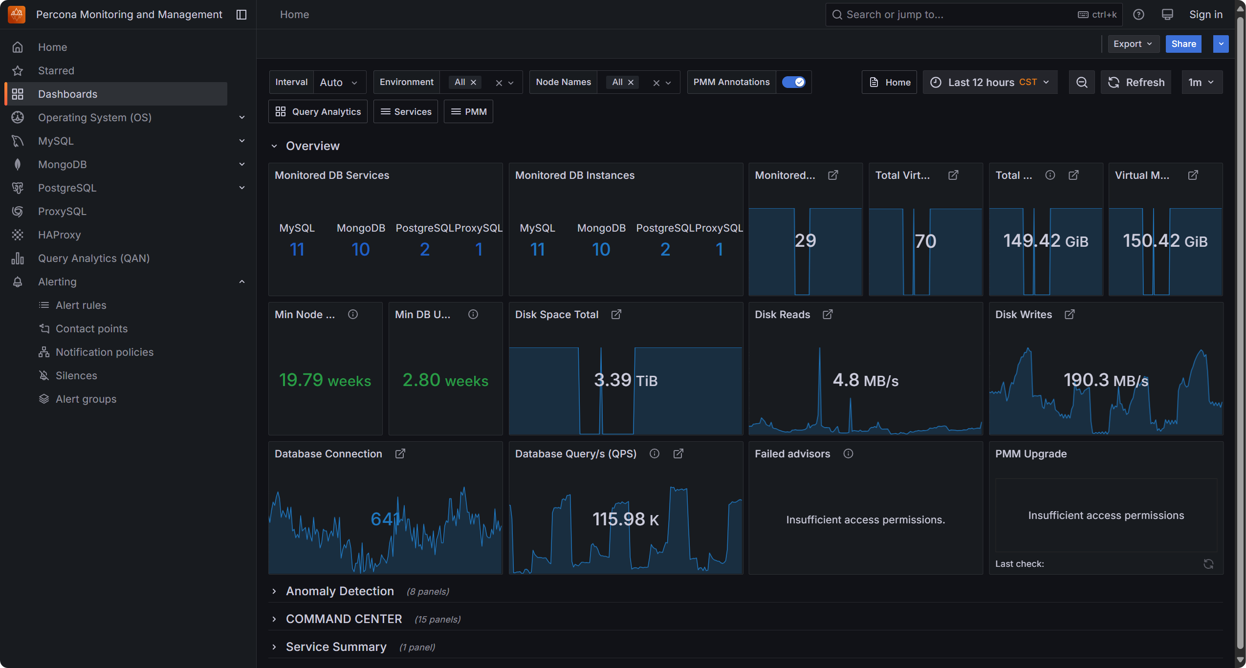The image size is (1246, 668).
Task: Click the info icon on Min Node panel
Action: [x=353, y=314]
